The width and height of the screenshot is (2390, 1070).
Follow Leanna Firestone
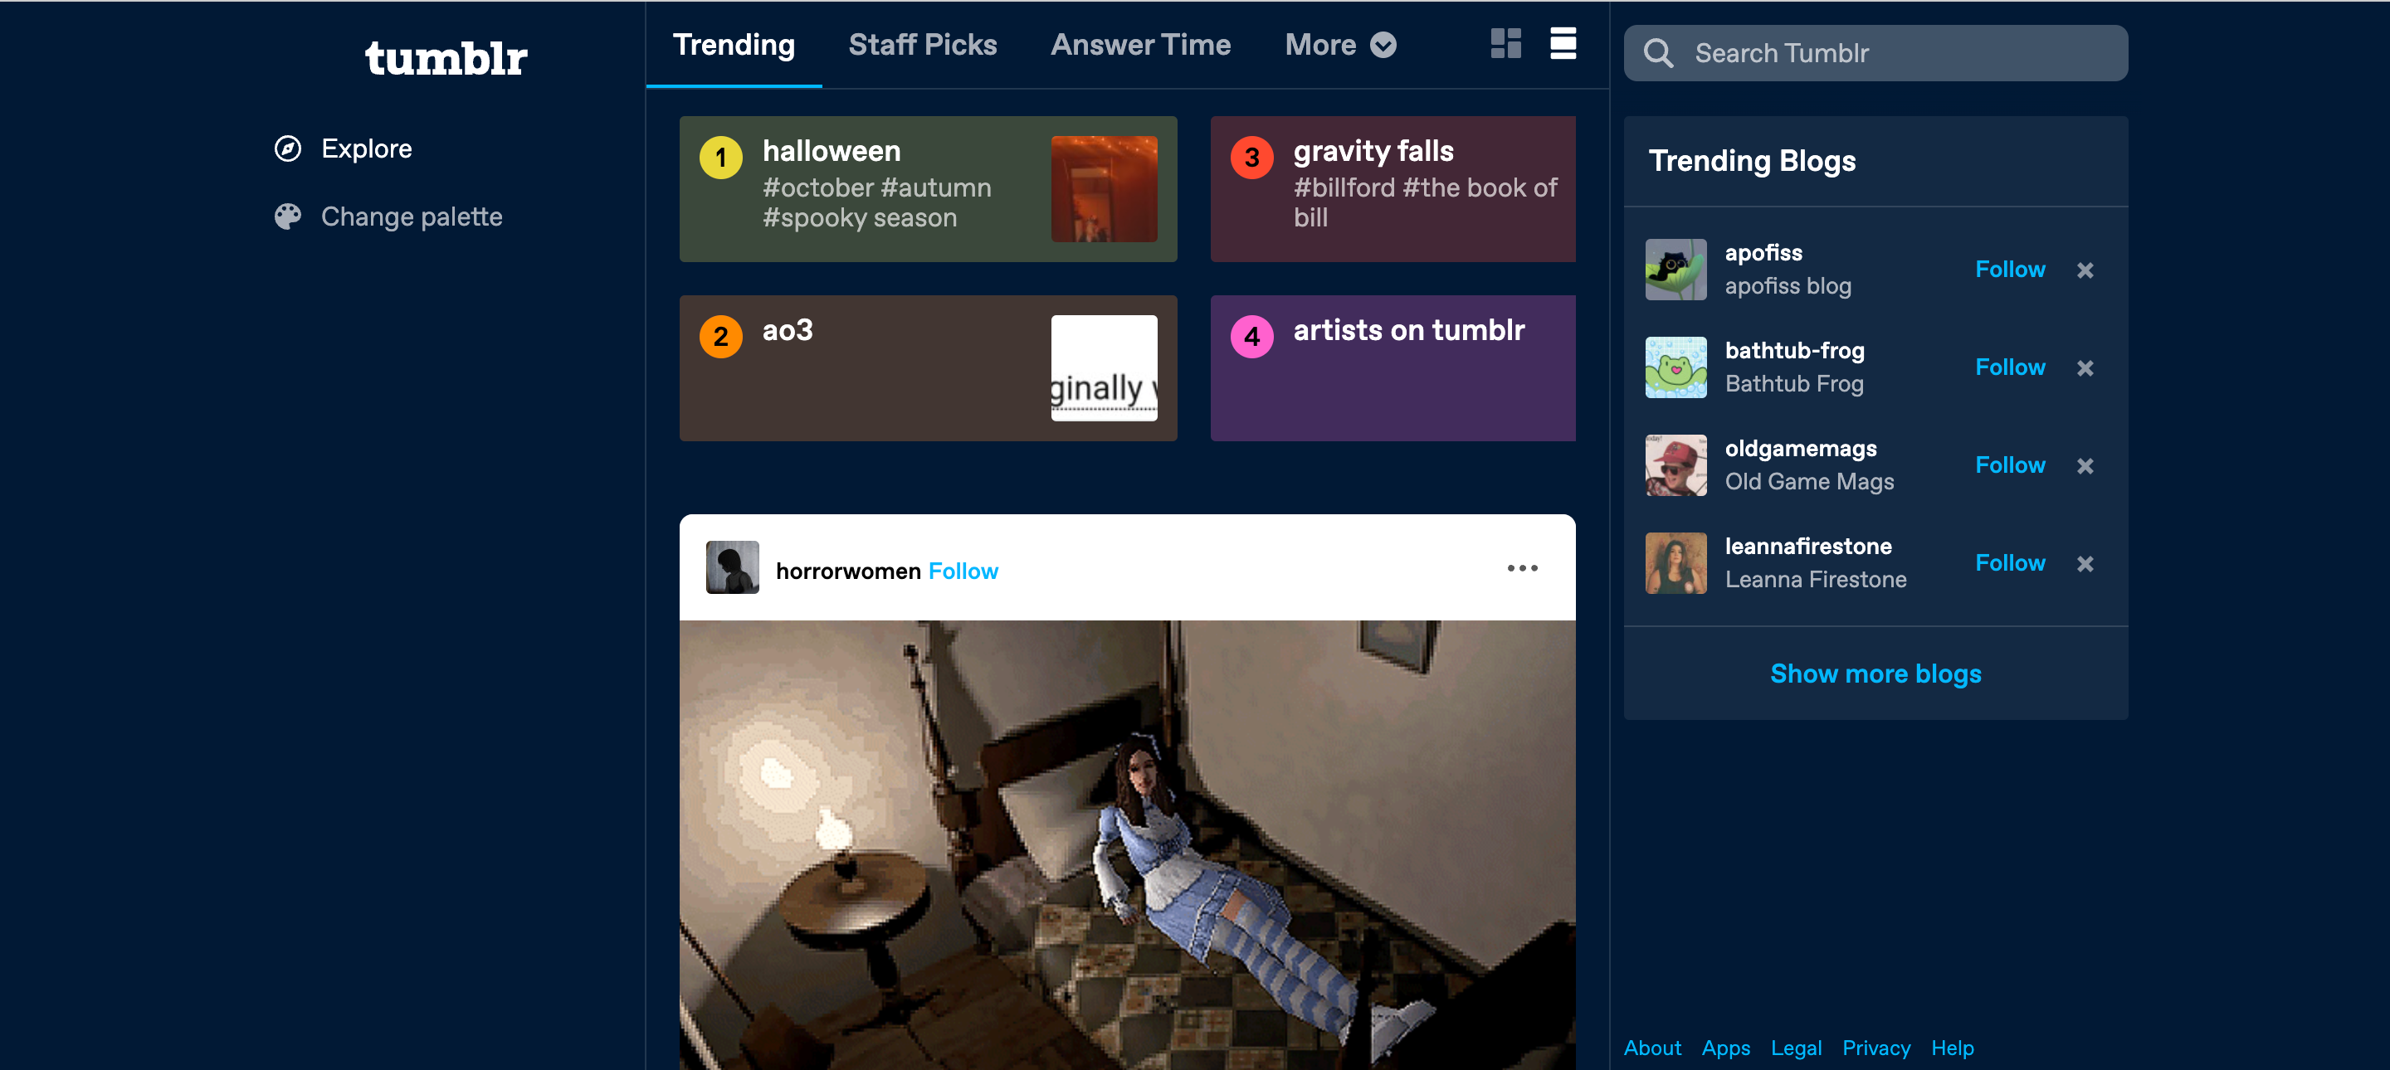pyautogui.click(x=2010, y=563)
